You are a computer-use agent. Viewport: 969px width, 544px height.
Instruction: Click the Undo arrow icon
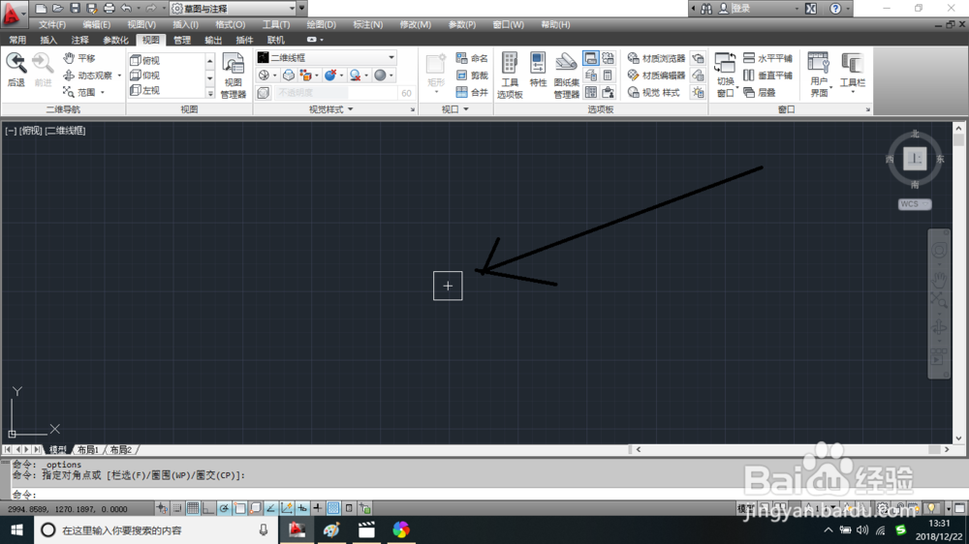tap(126, 8)
